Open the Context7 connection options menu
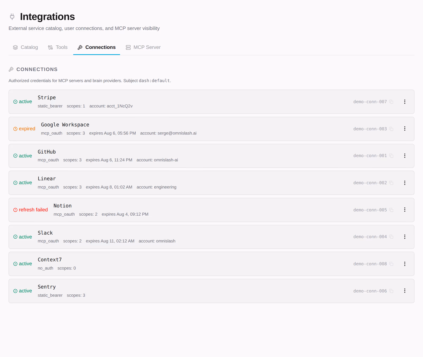The height and width of the screenshot is (357, 423). point(404,264)
